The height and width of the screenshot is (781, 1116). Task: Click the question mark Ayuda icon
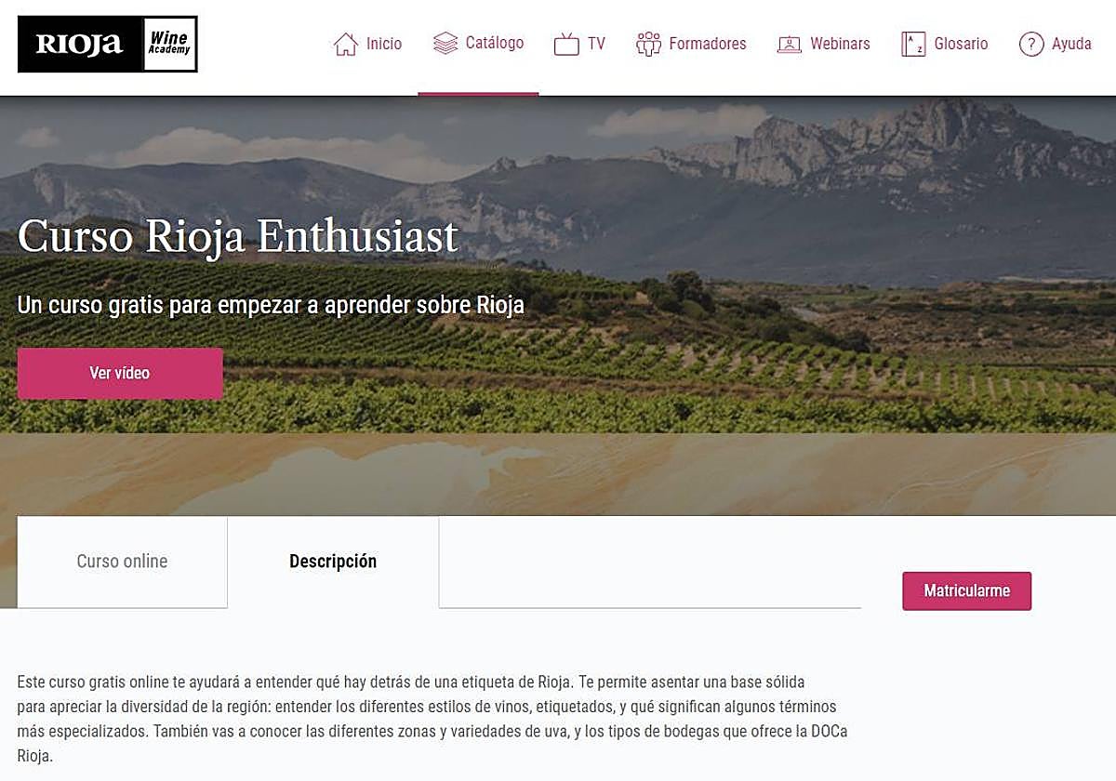tap(1031, 44)
